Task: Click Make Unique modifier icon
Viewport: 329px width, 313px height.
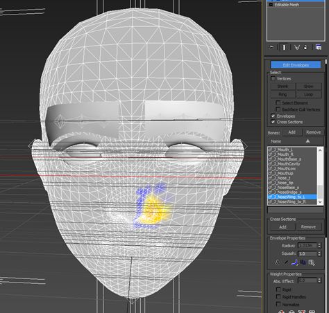Action: (297, 47)
